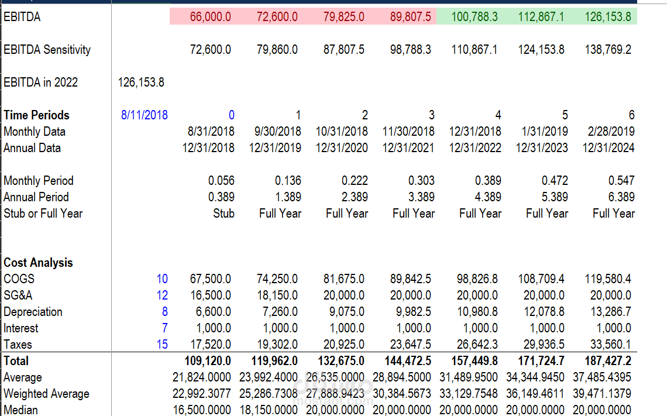
Task: Click monthly period value 0.056
Action: 221,180
